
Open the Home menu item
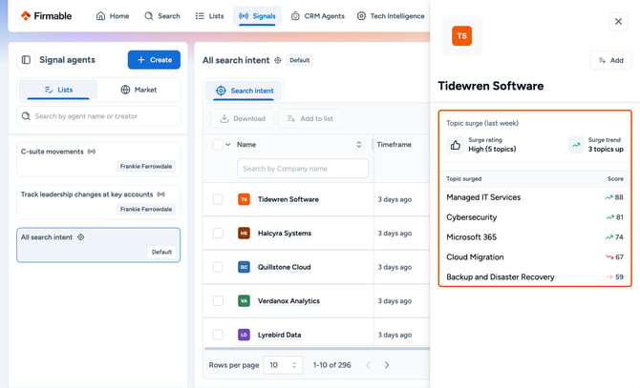[x=113, y=16]
